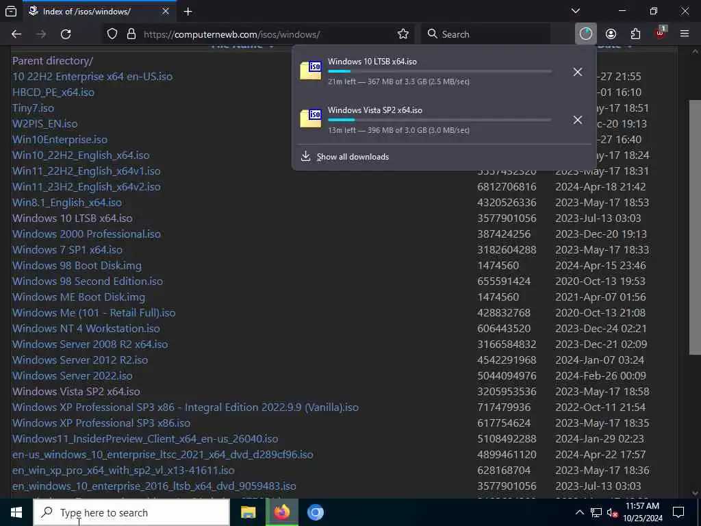Close the Index of /isos/windows/ tab
The width and height of the screenshot is (701, 526).
click(x=166, y=11)
